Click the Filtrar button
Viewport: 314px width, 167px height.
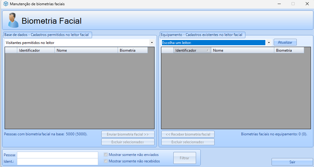184,158
